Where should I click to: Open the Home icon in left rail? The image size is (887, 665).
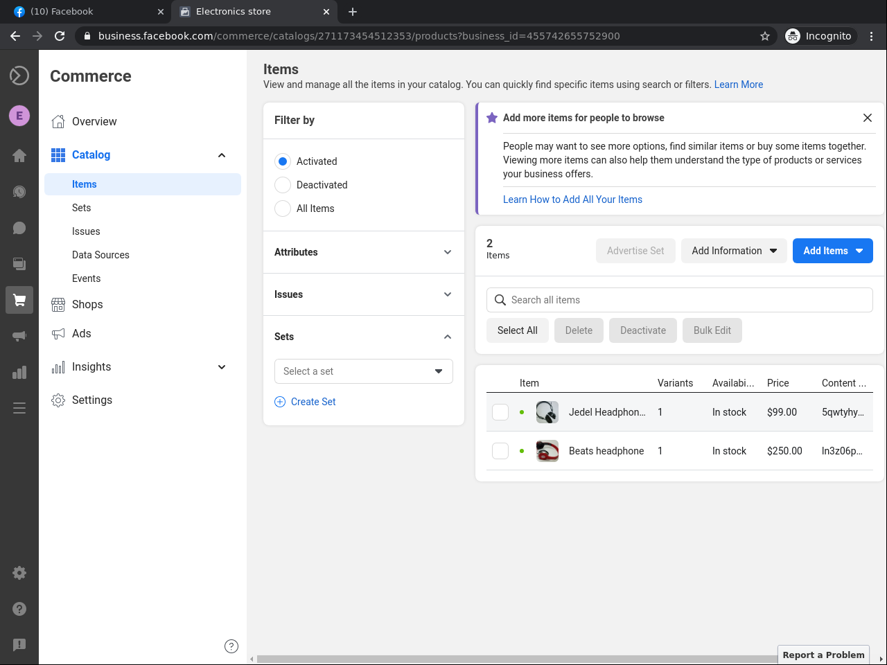coord(19,155)
